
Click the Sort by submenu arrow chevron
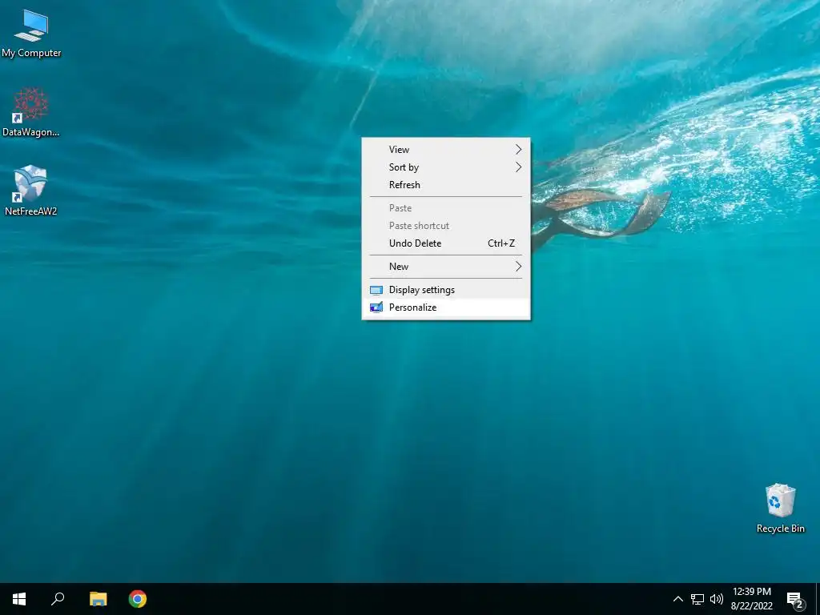(518, 167)
